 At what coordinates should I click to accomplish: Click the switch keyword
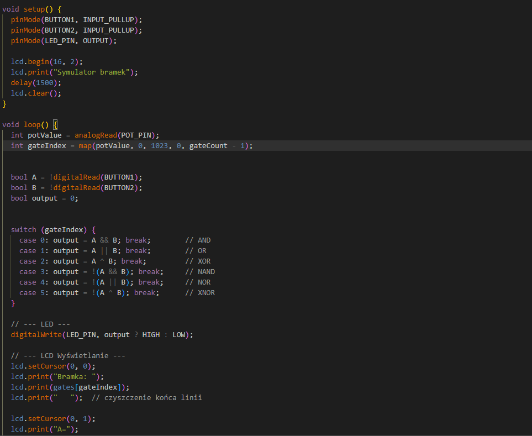tap(23, 229)
